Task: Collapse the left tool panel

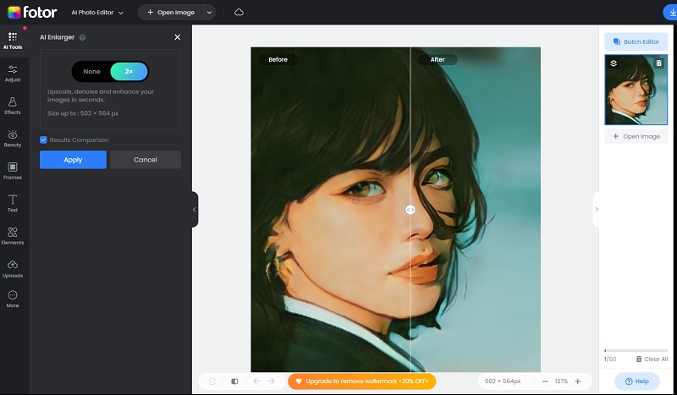Action: tap(195, 210)
